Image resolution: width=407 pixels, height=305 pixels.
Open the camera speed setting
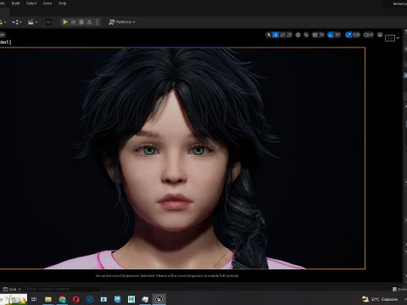369,35
